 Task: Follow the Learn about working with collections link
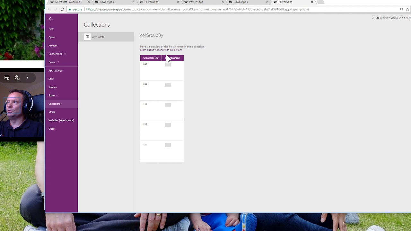point(161,50)
